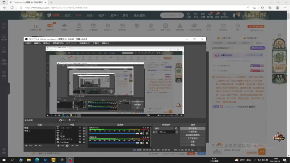Adjust the 桌面音频 volume slider

114,143
